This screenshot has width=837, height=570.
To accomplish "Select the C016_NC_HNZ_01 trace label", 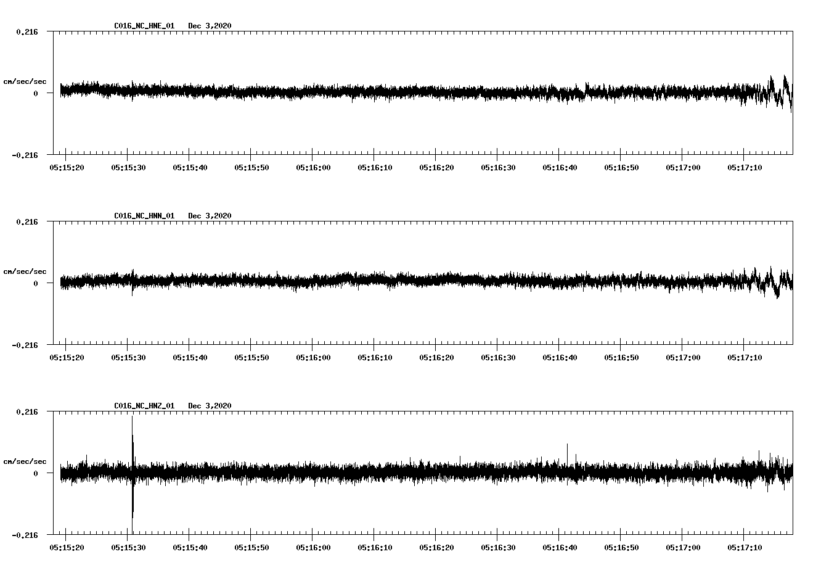I will pos(143,405).
